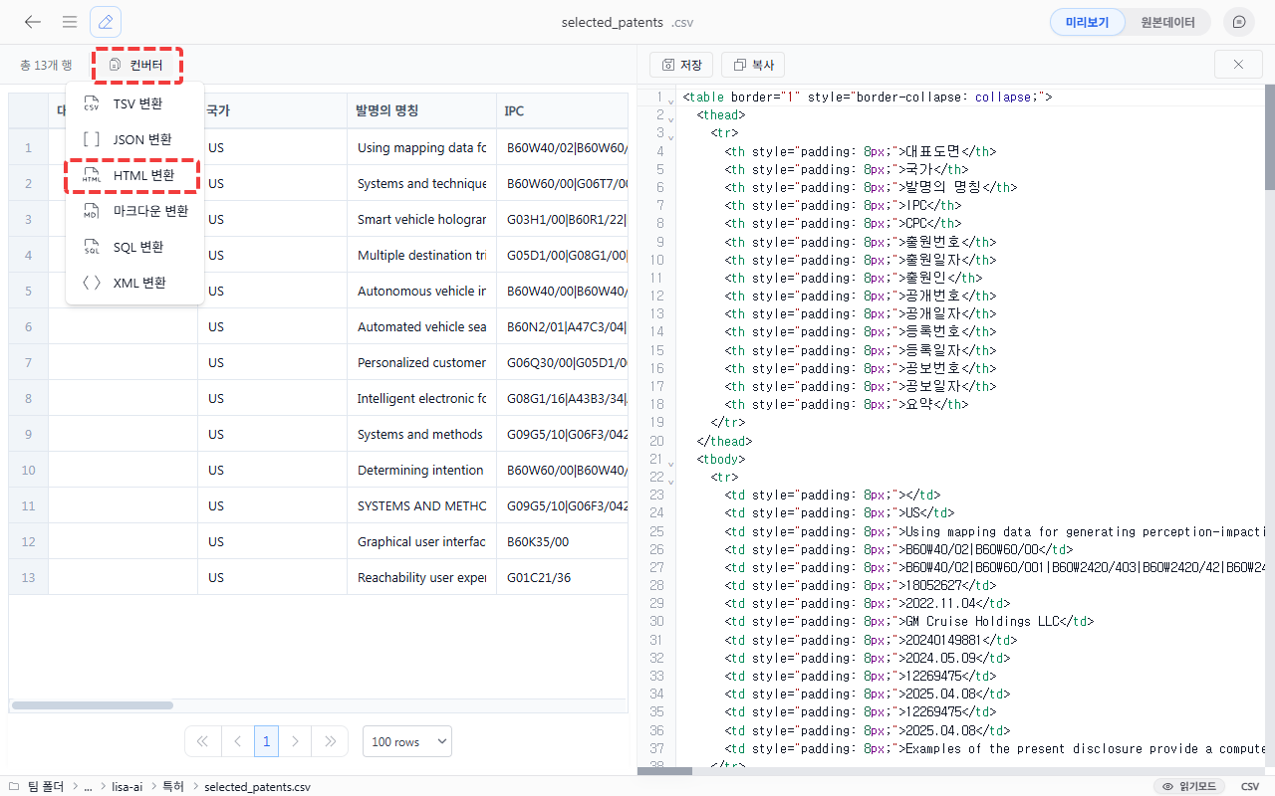Click the US cell in row 6
The image size is (1275, 796).
pos(272,326)
